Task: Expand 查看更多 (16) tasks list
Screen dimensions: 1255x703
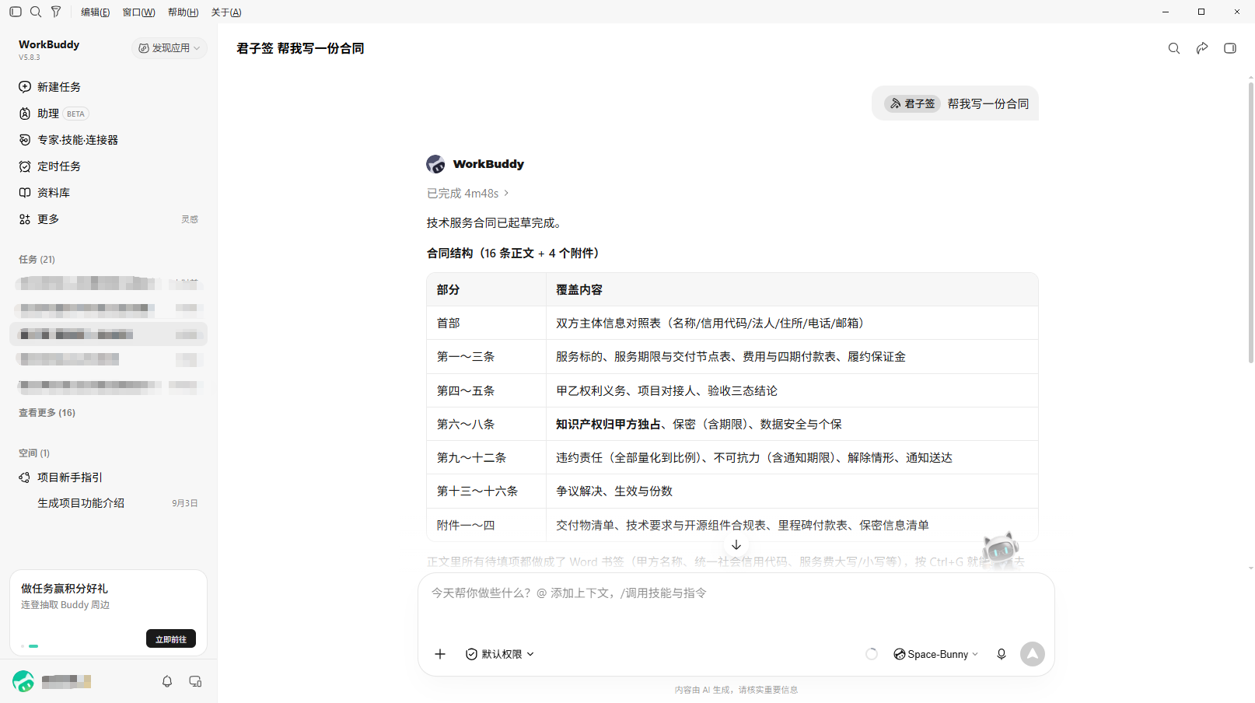Action: point(47,413)
